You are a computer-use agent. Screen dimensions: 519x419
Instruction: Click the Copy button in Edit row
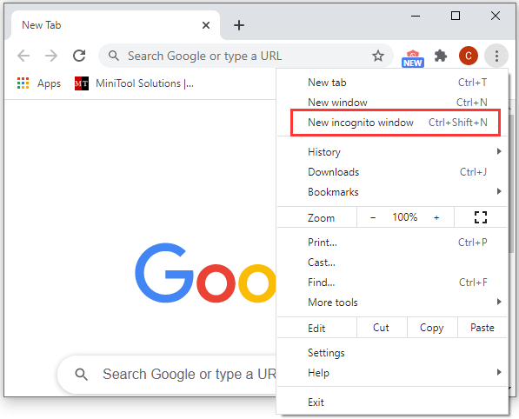tap(432, 328)
